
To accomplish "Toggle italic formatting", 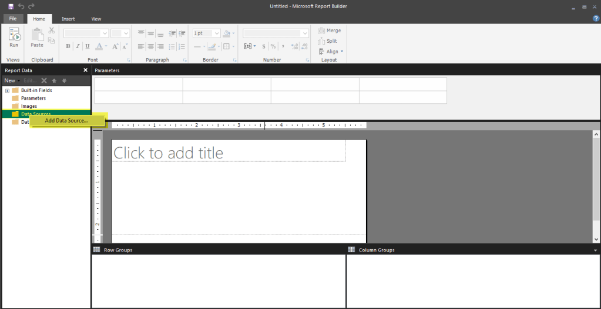I will point(78,46).
